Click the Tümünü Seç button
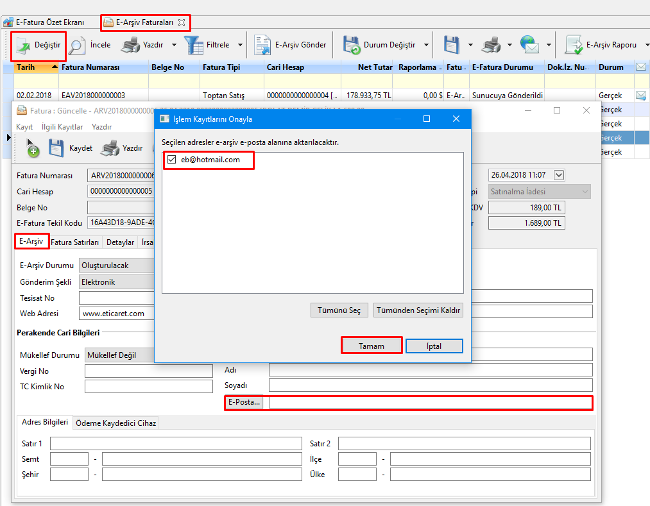This screenshot has width=650, height=506. 339,310
